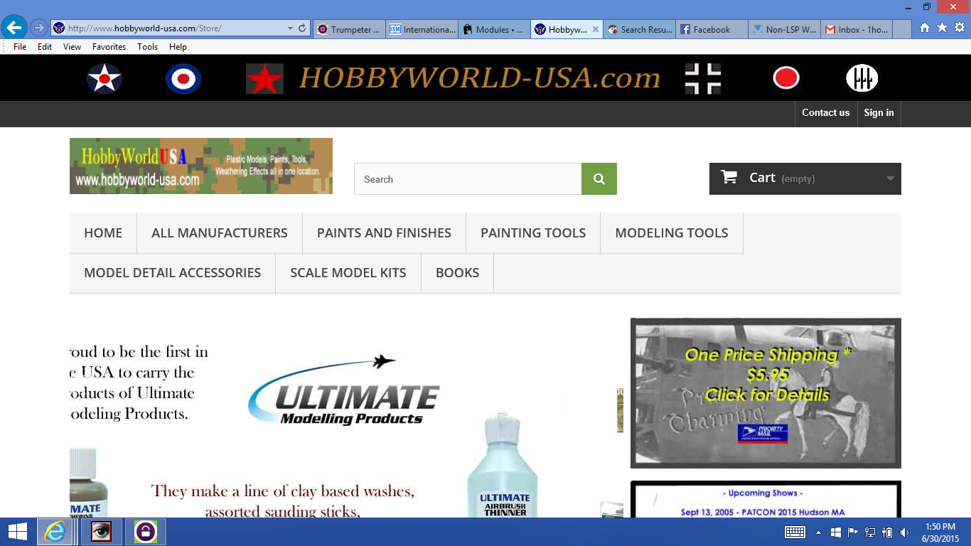Open the Favorites star icon

(942, 28)
